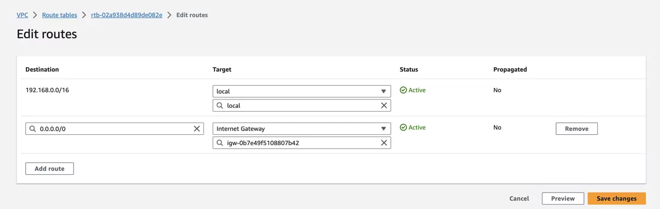Click the Active status of 192.168.0.0/16 route

click(413, 90)
